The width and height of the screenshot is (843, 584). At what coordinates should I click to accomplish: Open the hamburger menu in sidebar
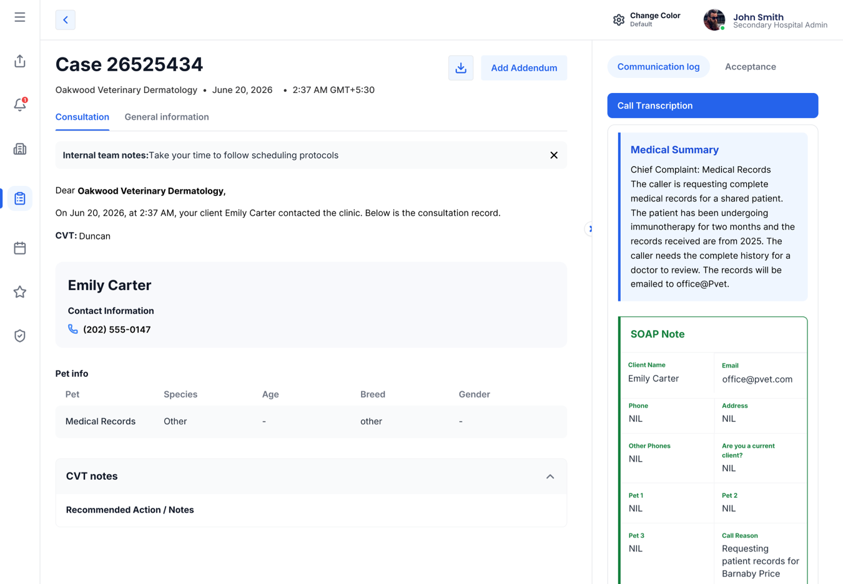tap(20, 17)
